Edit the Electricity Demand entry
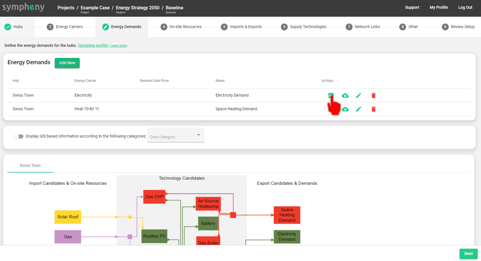The image size is (481, 261). coord(359,95)
